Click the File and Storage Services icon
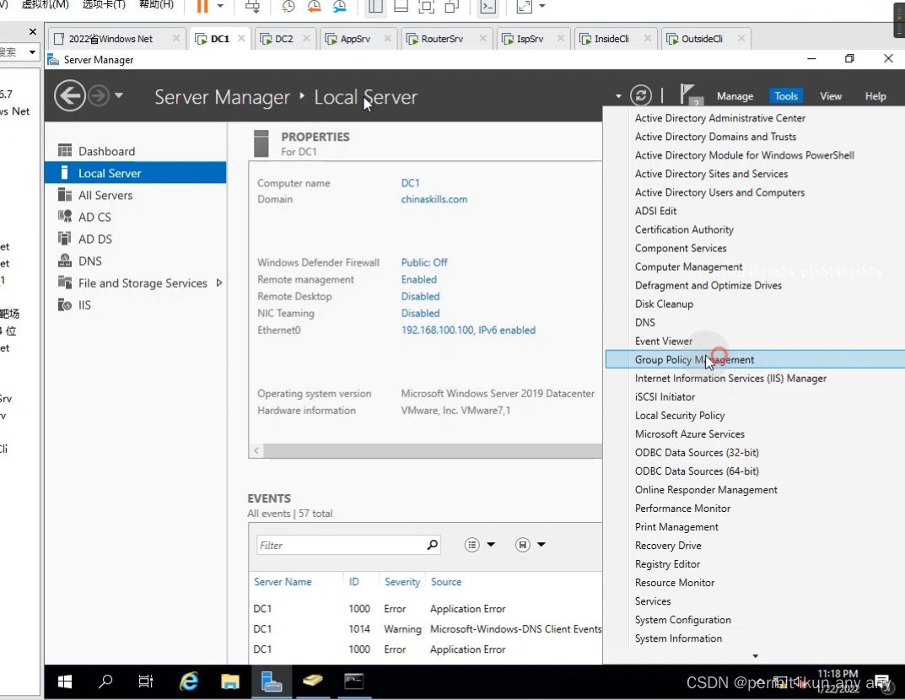 coord(65,283)
